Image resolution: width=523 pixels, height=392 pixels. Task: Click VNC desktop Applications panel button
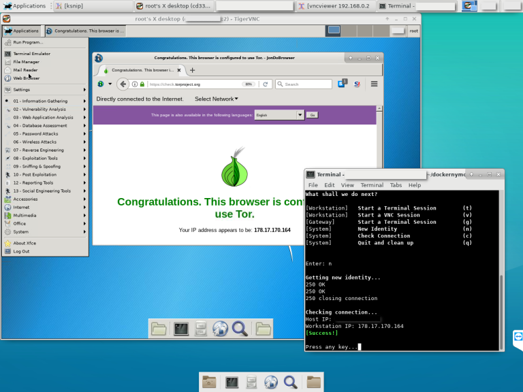coord(22,31)
